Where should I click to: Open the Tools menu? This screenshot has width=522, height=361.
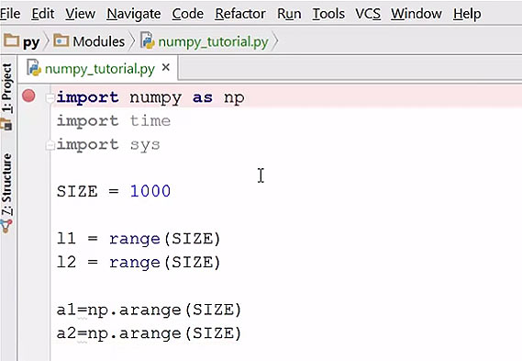coord(328,14)
